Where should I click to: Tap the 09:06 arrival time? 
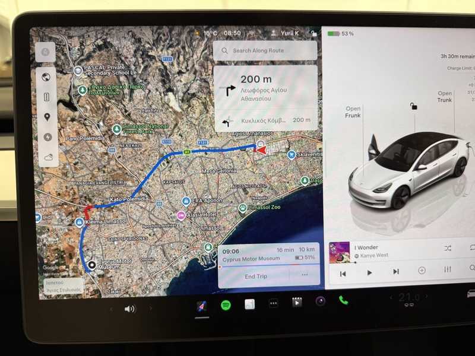click(x=230, y=252)
